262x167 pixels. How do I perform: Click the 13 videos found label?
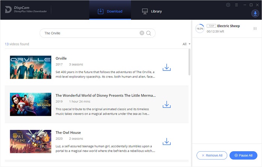[x=17, y=44]
